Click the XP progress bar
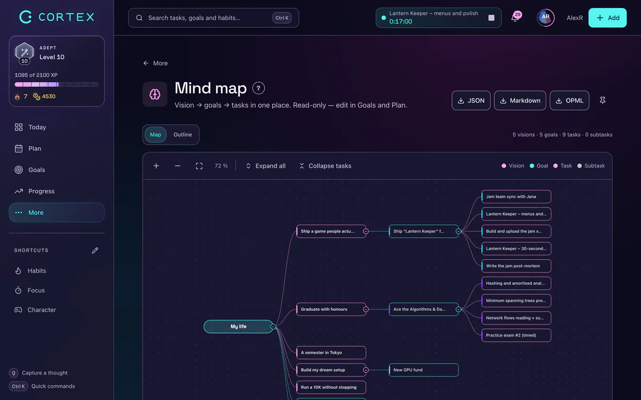This screenshot has width=641, height=400. click(57, 84)
